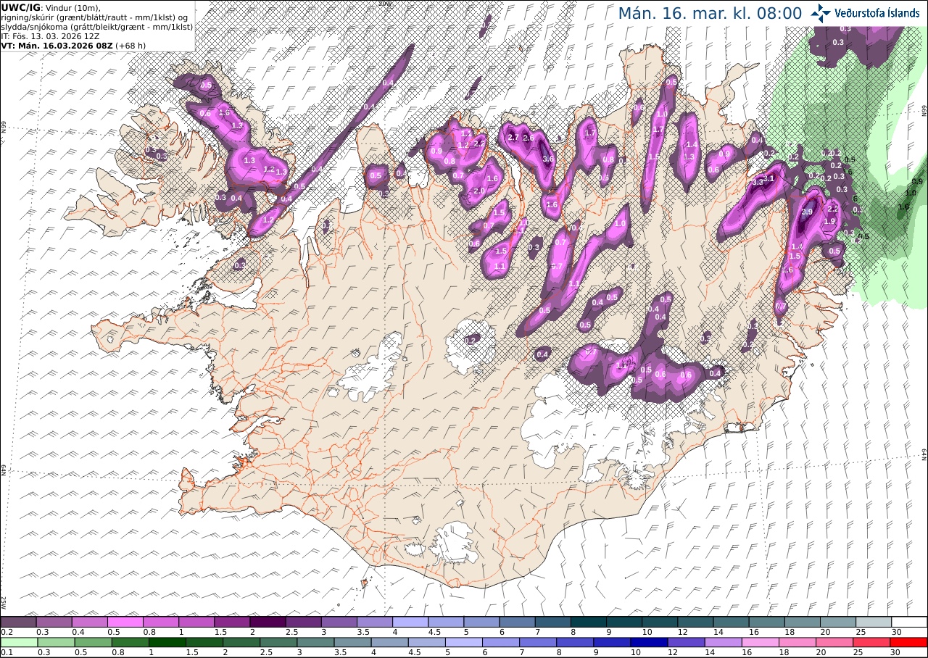Click the 2.7 precipitation value on the map
Viewport: 928px width, 658px height.
click(513, 138)
